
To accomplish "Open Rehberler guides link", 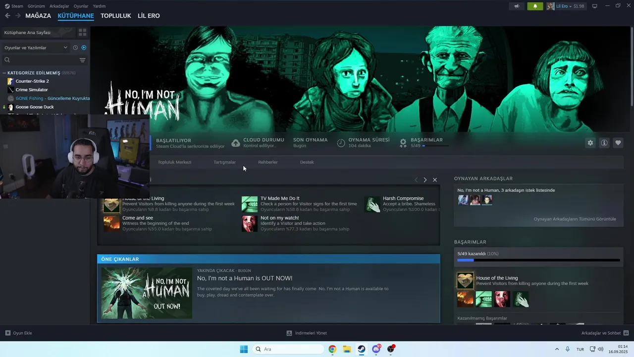I will click(267, 162).
